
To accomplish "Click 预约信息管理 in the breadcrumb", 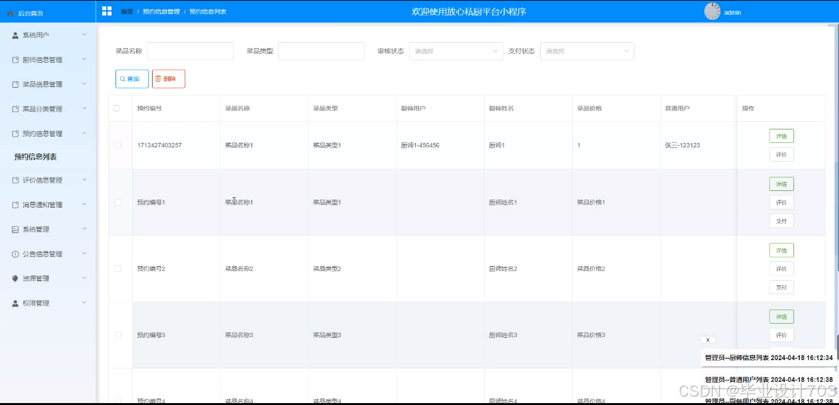I will coord(161,12).
